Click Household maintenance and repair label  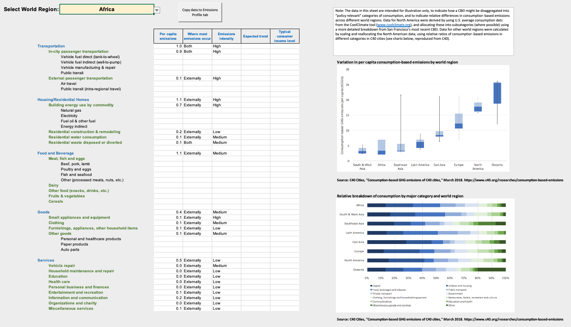pyautogui.click(x=81, y=271)
